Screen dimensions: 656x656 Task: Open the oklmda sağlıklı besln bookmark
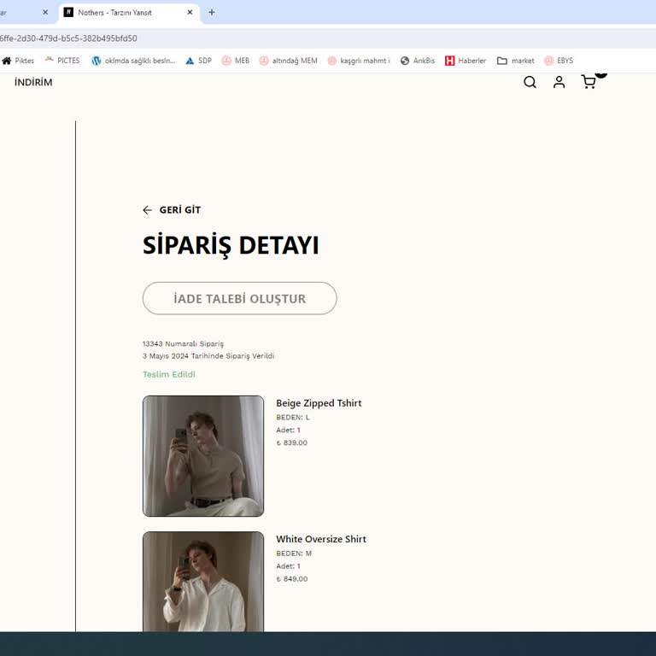[133, 61]
